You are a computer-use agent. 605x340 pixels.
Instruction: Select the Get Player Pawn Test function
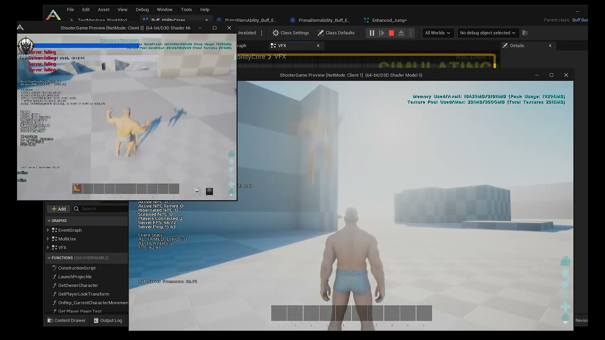[x=79, y=312]
